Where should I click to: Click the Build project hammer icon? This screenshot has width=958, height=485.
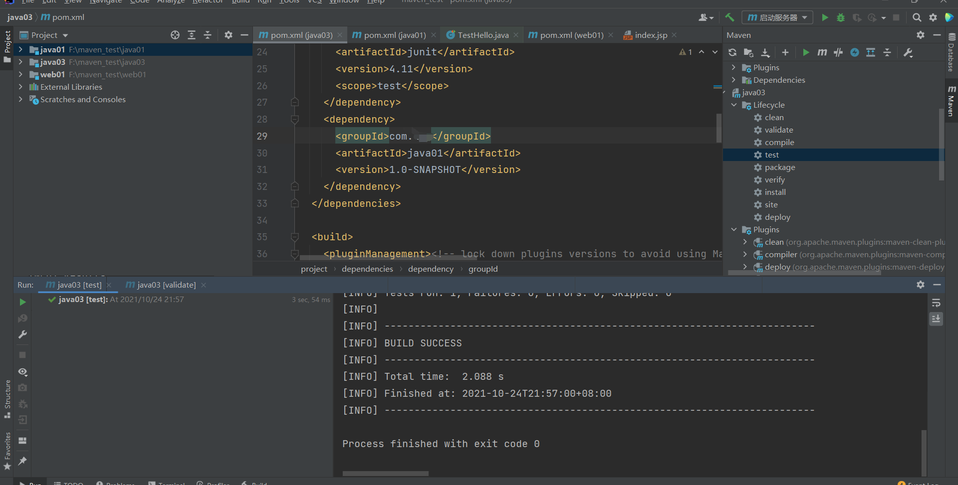729,17
